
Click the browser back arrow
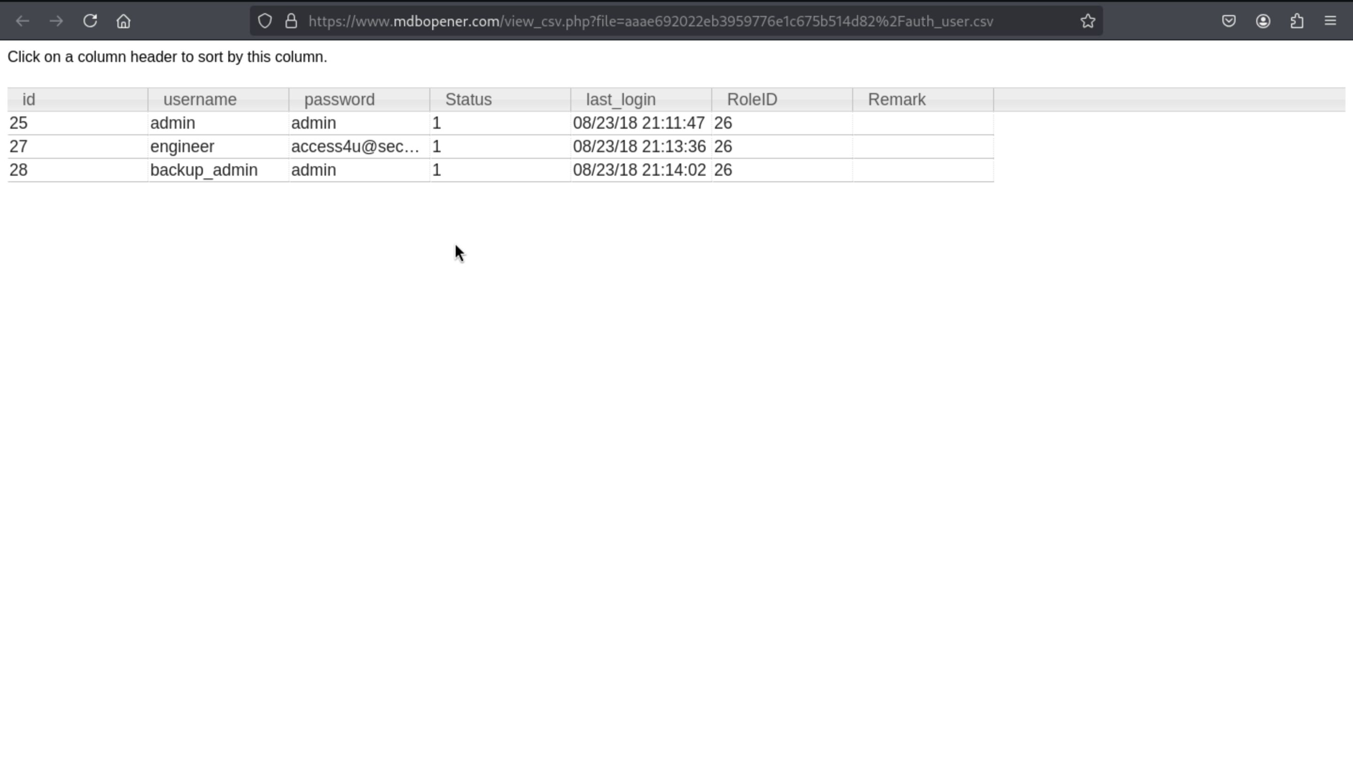[23, 21]
